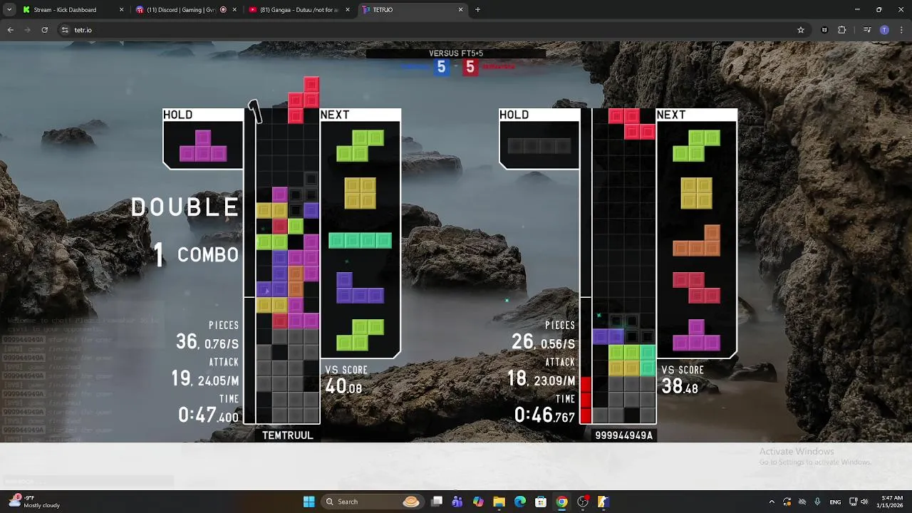
Task: Click the 999944949A player name
Action: pyautogui.click(x=624, y=435)
